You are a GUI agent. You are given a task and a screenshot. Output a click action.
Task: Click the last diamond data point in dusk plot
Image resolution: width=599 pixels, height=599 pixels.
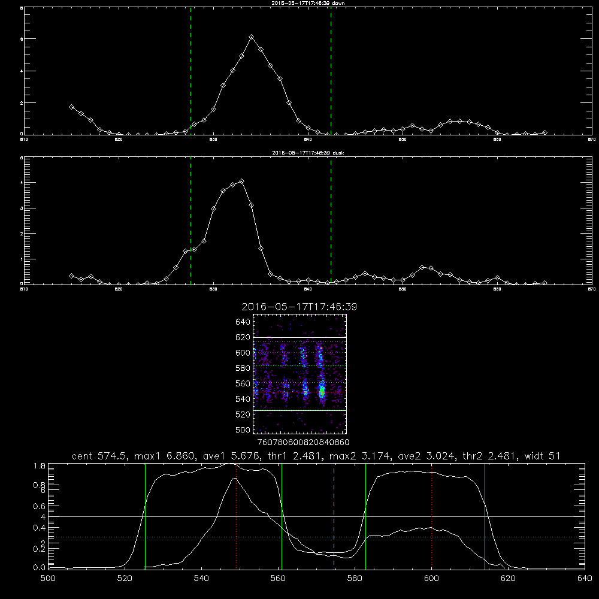click(544, 283)
